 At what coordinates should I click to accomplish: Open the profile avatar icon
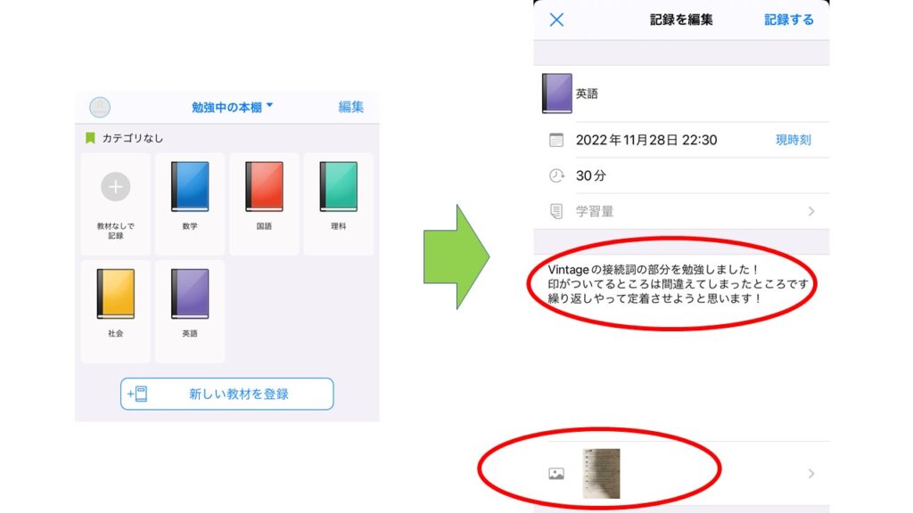pyautogui.click(x=100, y=107)
